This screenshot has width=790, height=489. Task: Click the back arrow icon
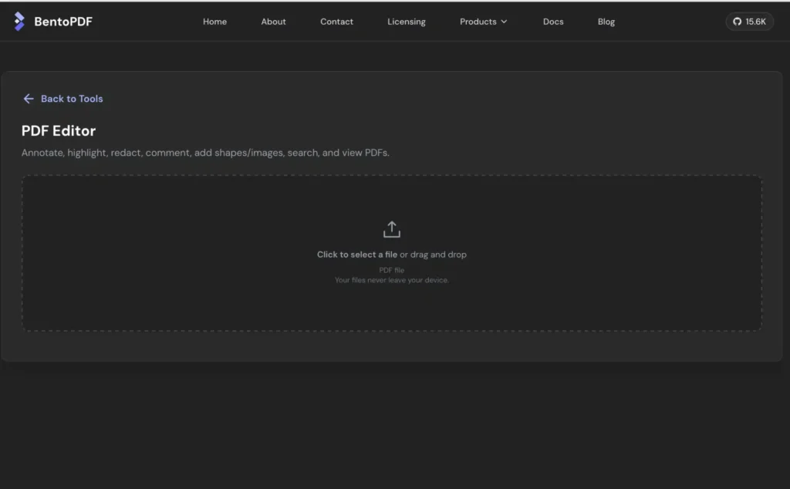pos(29,99)
